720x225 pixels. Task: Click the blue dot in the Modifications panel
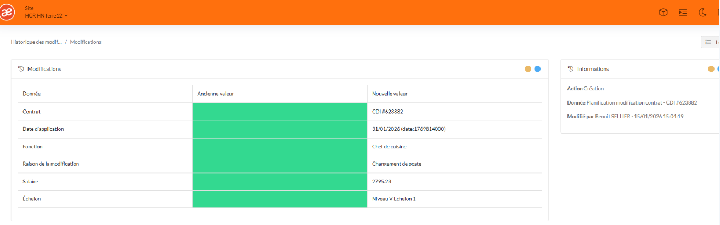[x=537, y=69]
